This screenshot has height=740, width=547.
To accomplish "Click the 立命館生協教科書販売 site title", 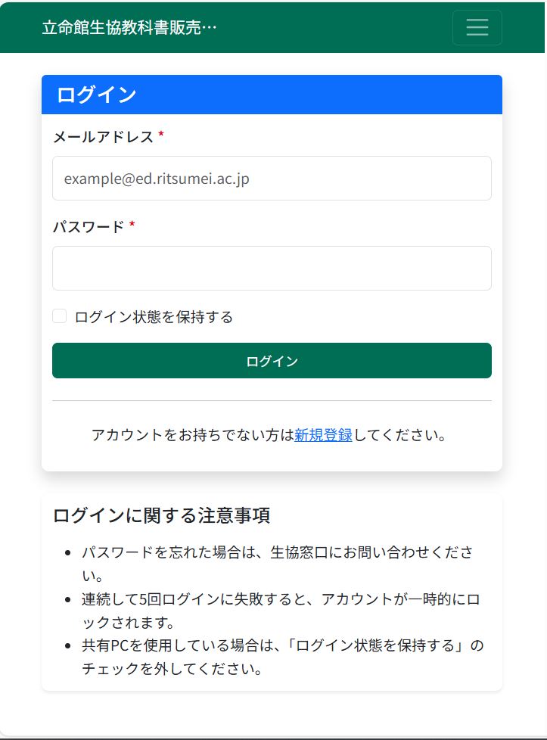I will [129, 28].
